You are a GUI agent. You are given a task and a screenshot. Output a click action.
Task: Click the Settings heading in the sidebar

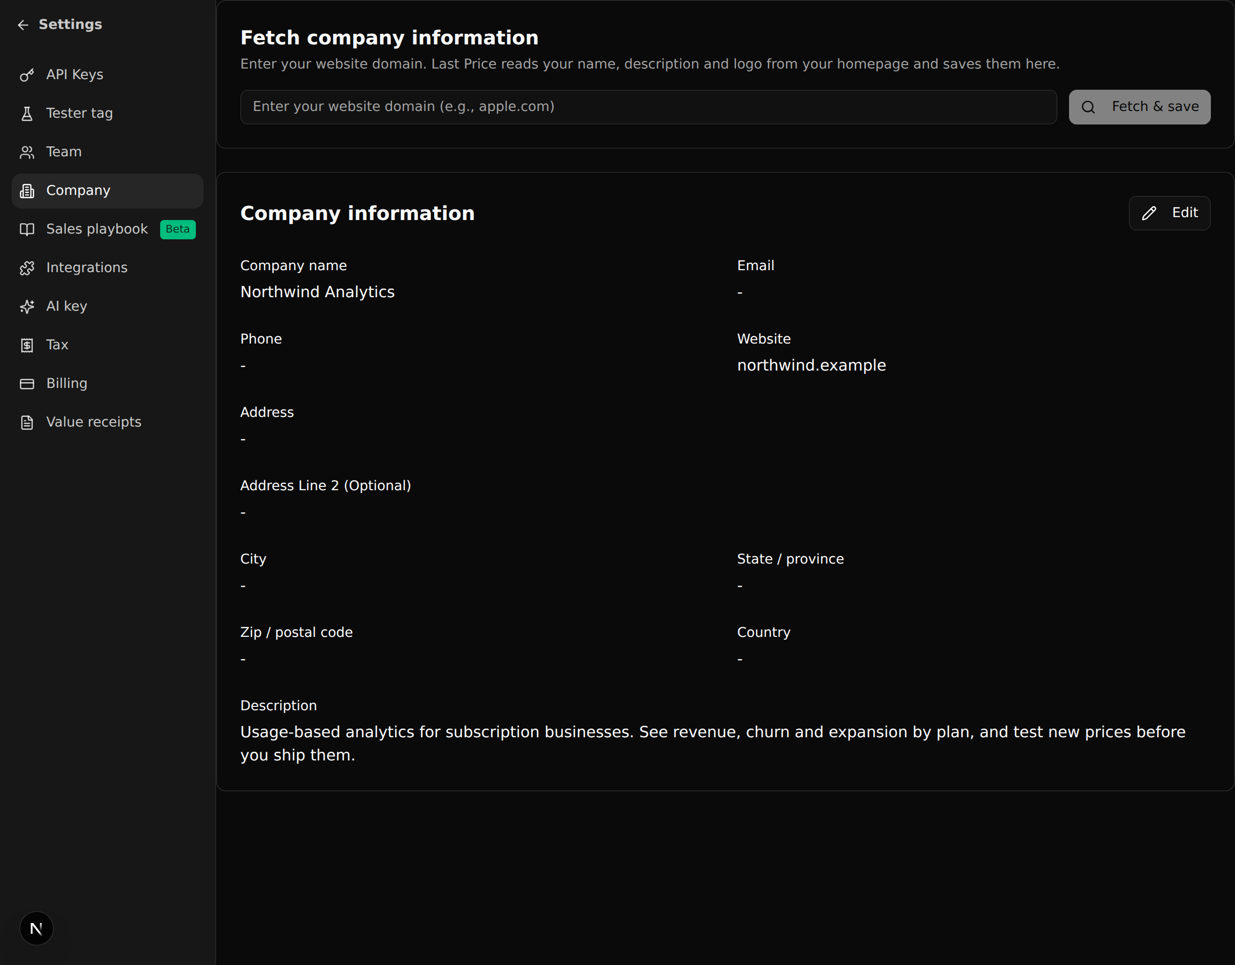pos(70,24)
